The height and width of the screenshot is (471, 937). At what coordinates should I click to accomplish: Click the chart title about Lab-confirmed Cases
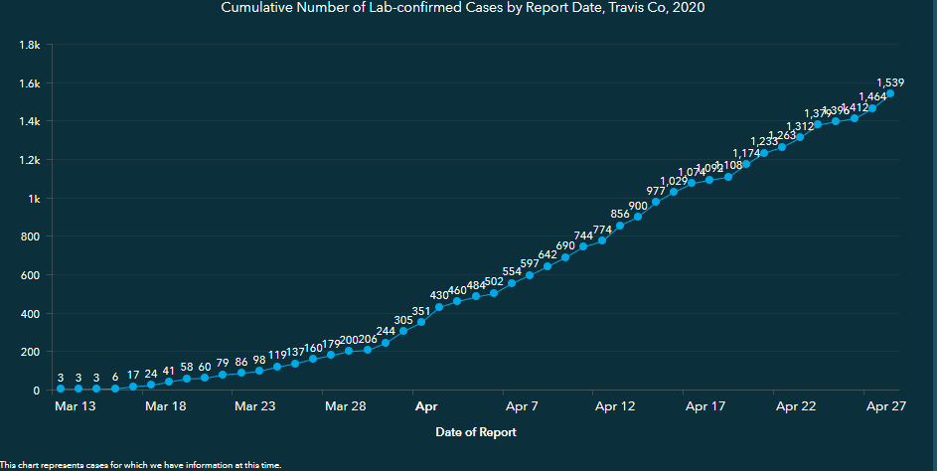point(469,8)
